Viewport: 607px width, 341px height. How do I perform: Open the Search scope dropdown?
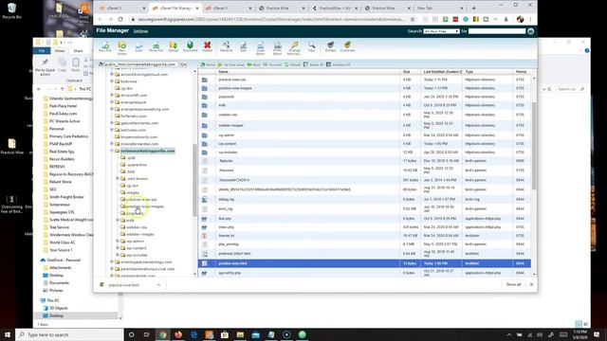(441, 31)
